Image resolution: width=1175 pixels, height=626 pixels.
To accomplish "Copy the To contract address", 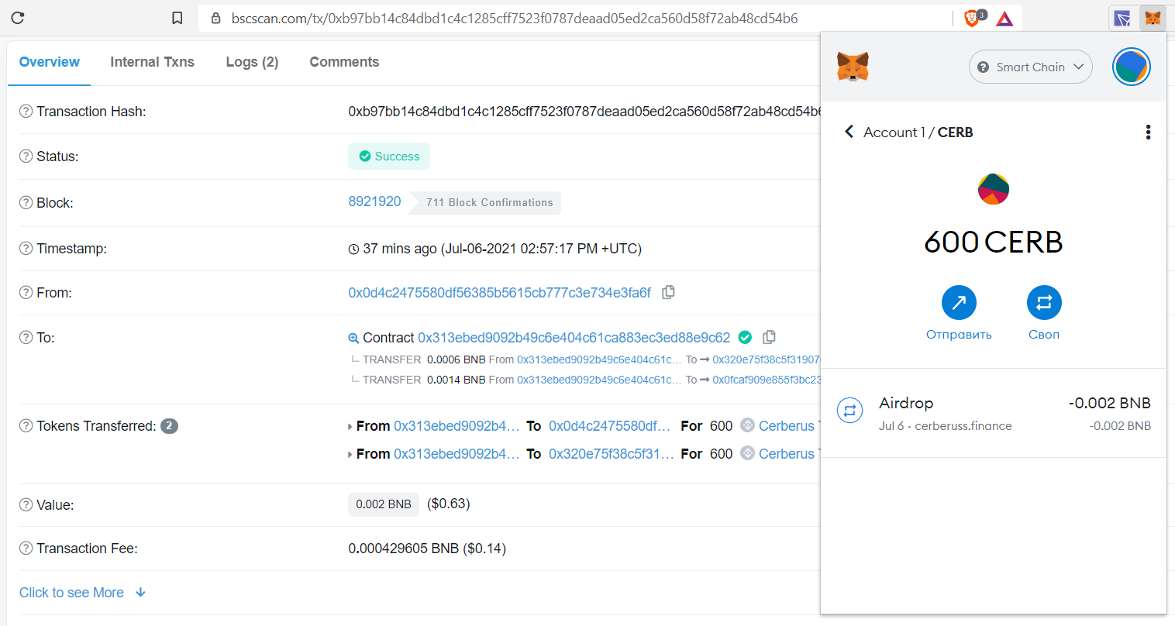I will point(769,337).
